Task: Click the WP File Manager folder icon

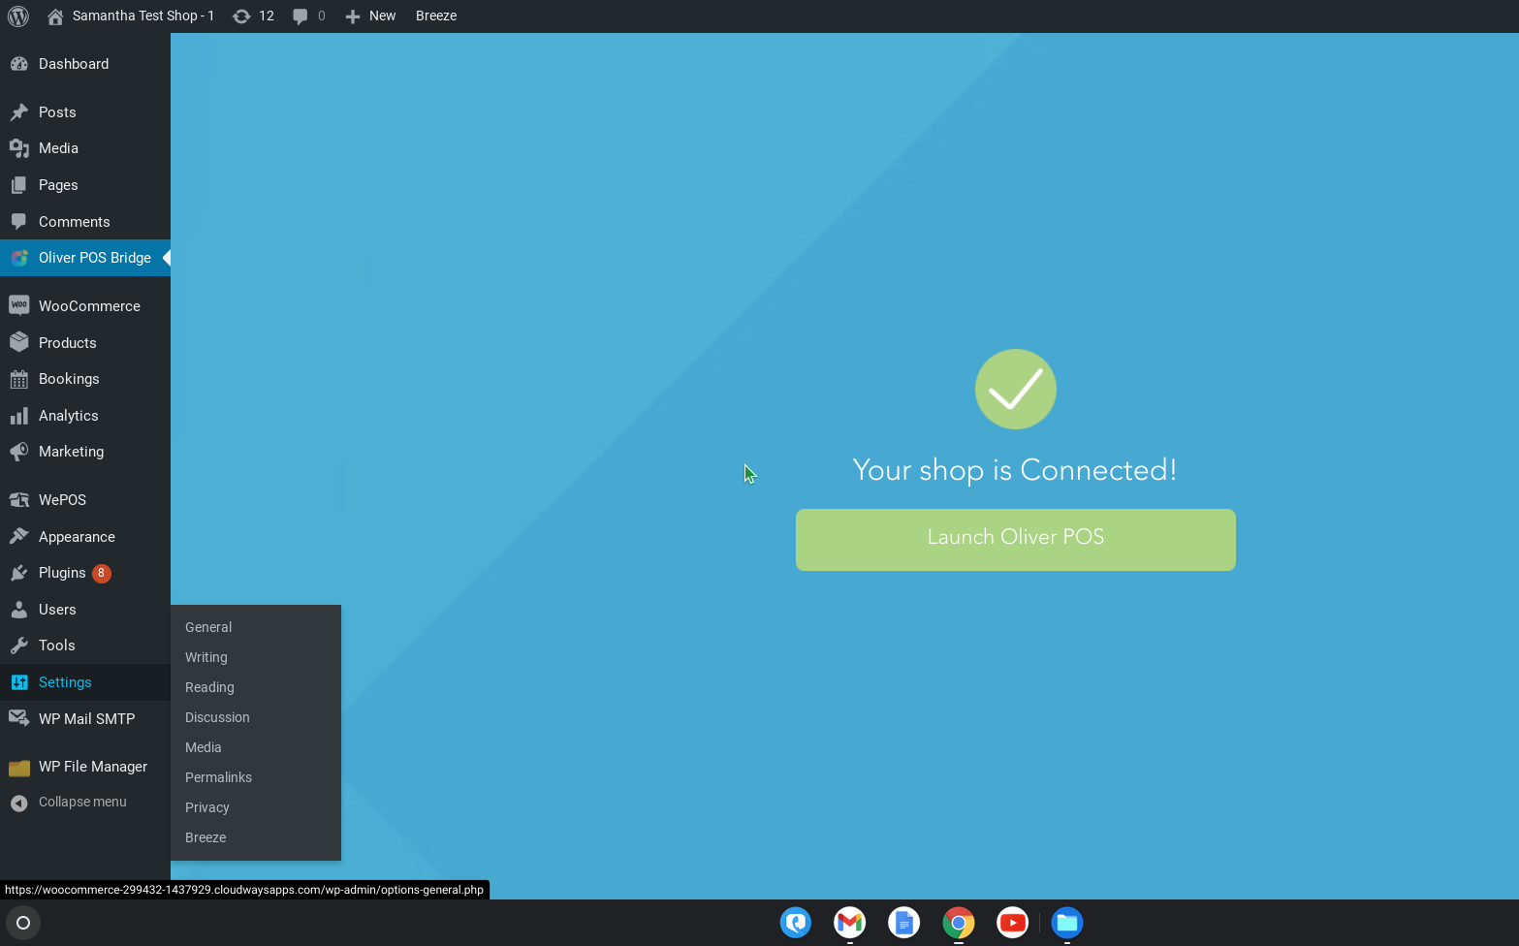Action: (x=19, y=768)
